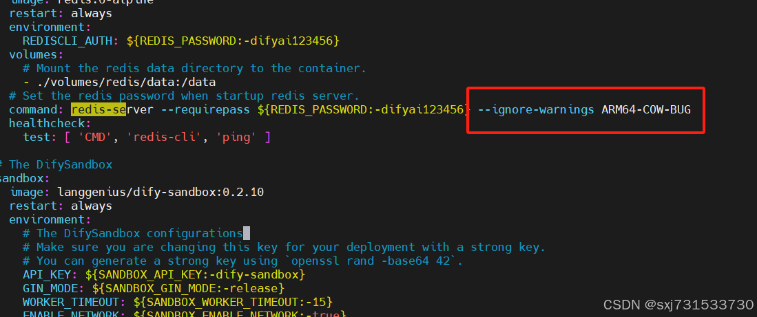Click the langgenius/dify-sandbox:0.2.10 image value
This screenshot has width=757, height=317.
coord(160,193)
